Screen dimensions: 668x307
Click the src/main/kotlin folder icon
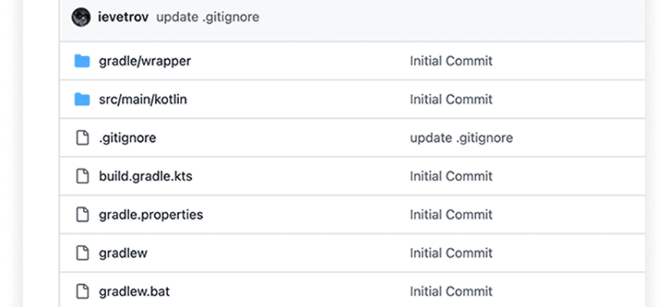point(82,100)
